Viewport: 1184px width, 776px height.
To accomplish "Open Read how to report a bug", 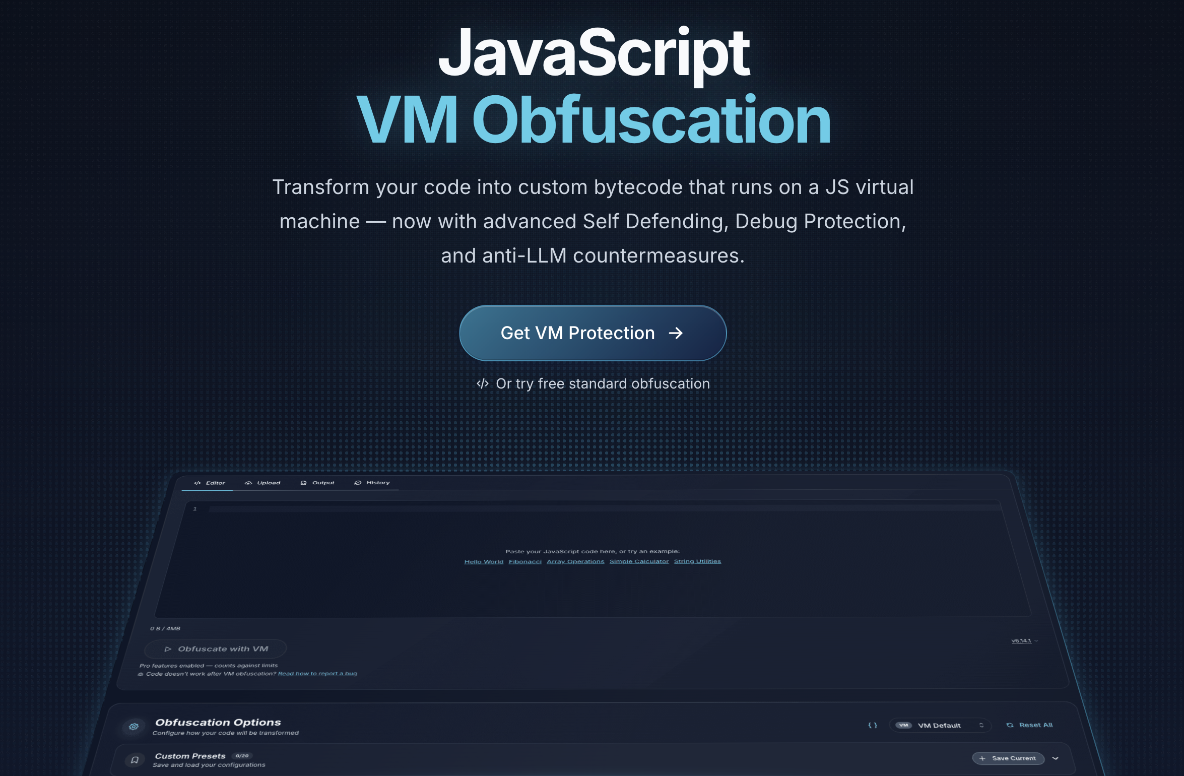I will pyautogui.click(x=317, y=674).
